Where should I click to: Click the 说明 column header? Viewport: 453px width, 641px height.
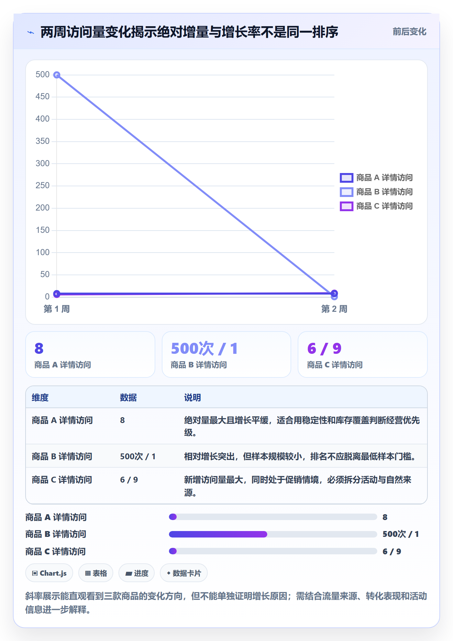pyautogui.click(x=193, y=397)
